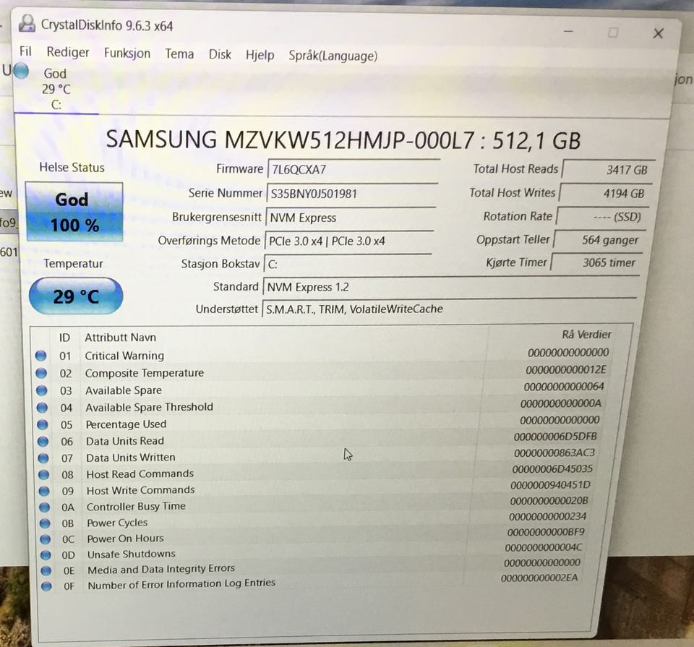Click the status orb for Unsafe Shutdowns
Screen dimensions: 694x647
point(46,555)
